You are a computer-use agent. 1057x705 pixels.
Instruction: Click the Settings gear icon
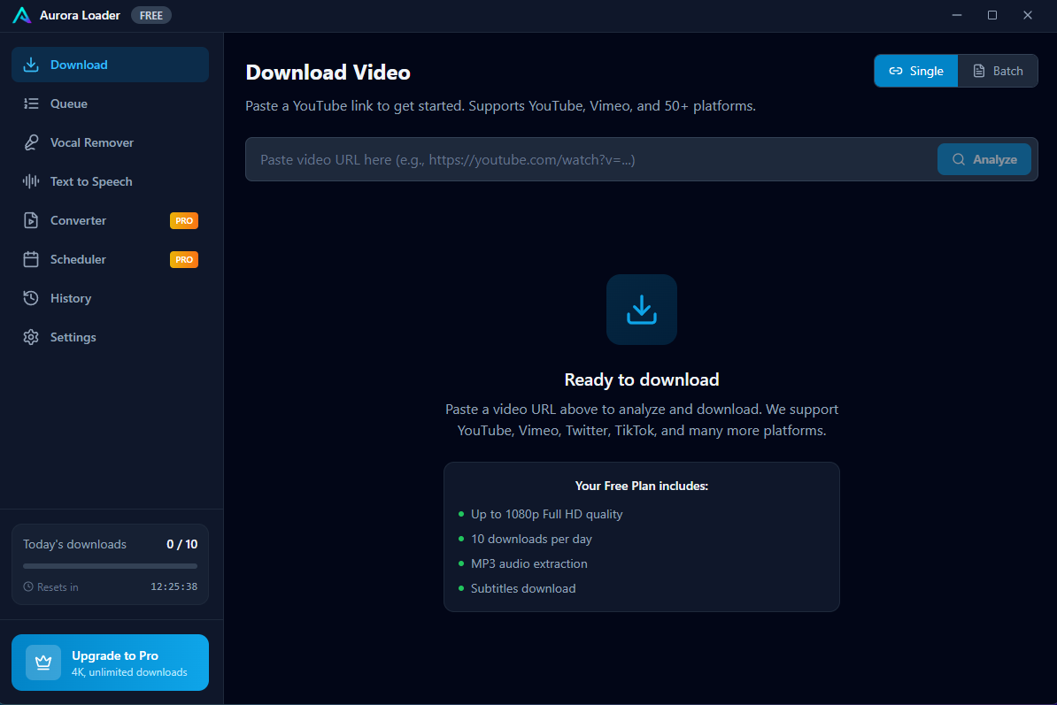pos(31,337)
